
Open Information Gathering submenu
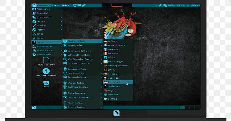(82, 51)
